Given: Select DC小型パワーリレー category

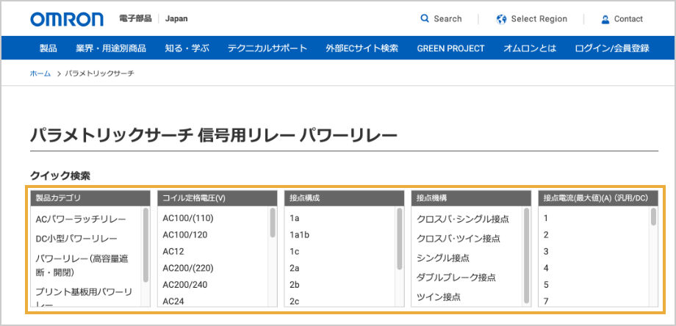Looking at the screenshot, I should click(x=76, y=239).
